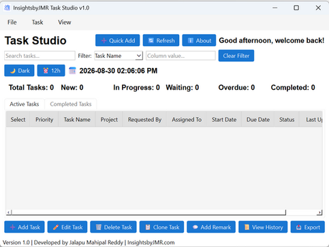Click the version status bar text
The height and width of the screenshot is (247, 329).
click(x=89, y=242)
